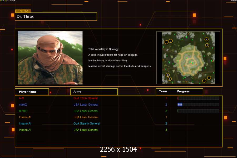
Task: Click the Army column header
Action: click(x=94, y=92)
